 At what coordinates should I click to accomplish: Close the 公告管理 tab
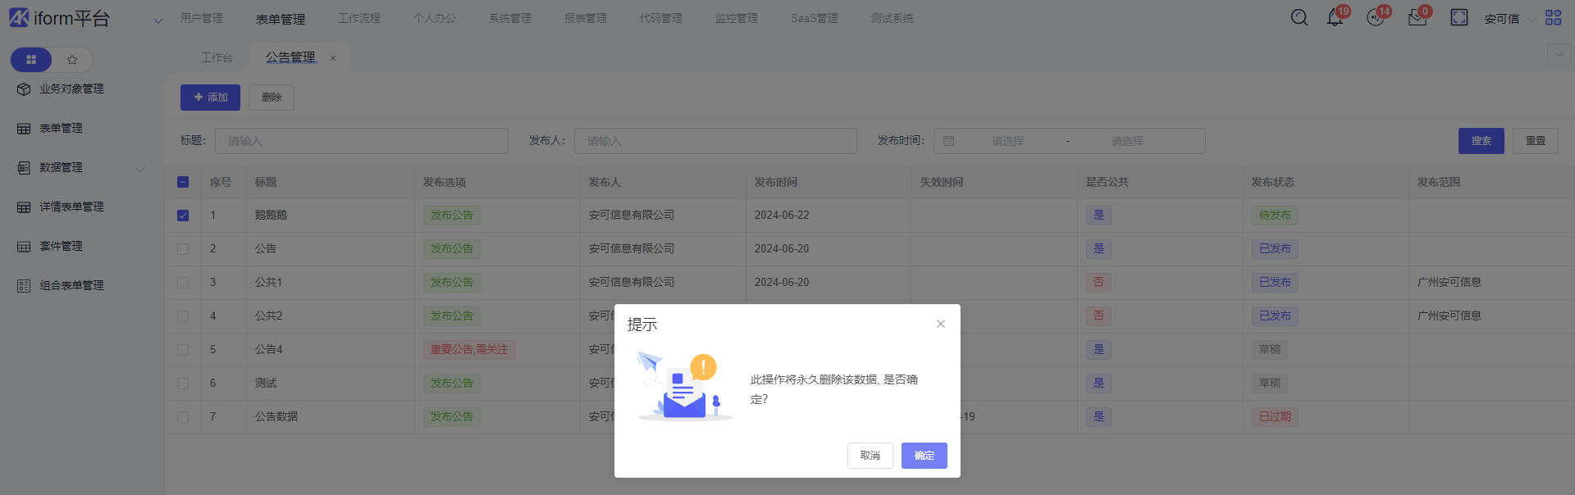(x=333, y=57)
